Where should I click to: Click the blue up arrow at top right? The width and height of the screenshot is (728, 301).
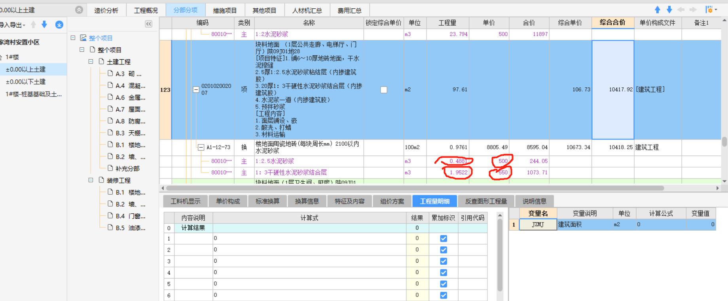point(658,9)
